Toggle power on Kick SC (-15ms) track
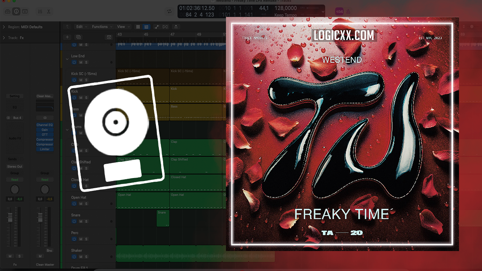The width and height of the screenshot is (482, 271). click(x=74, y=80)
